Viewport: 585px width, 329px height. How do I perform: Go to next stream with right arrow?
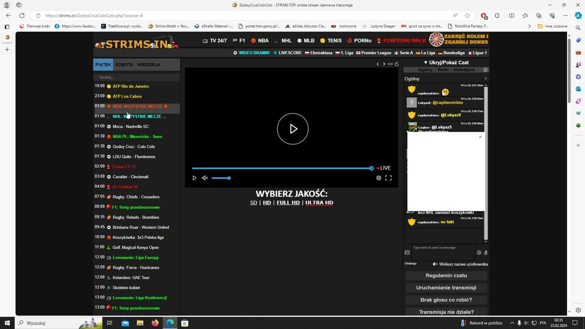[x=384, y=64]
